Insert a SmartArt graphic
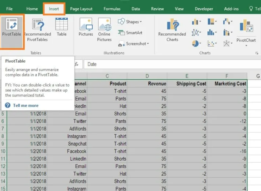 tap(130, 33)
